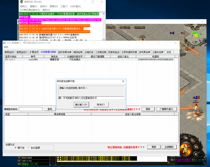The width and height of the screenshot is (210, 167).
Task: Open the 角 character icon in game
Action: (186, 138)
